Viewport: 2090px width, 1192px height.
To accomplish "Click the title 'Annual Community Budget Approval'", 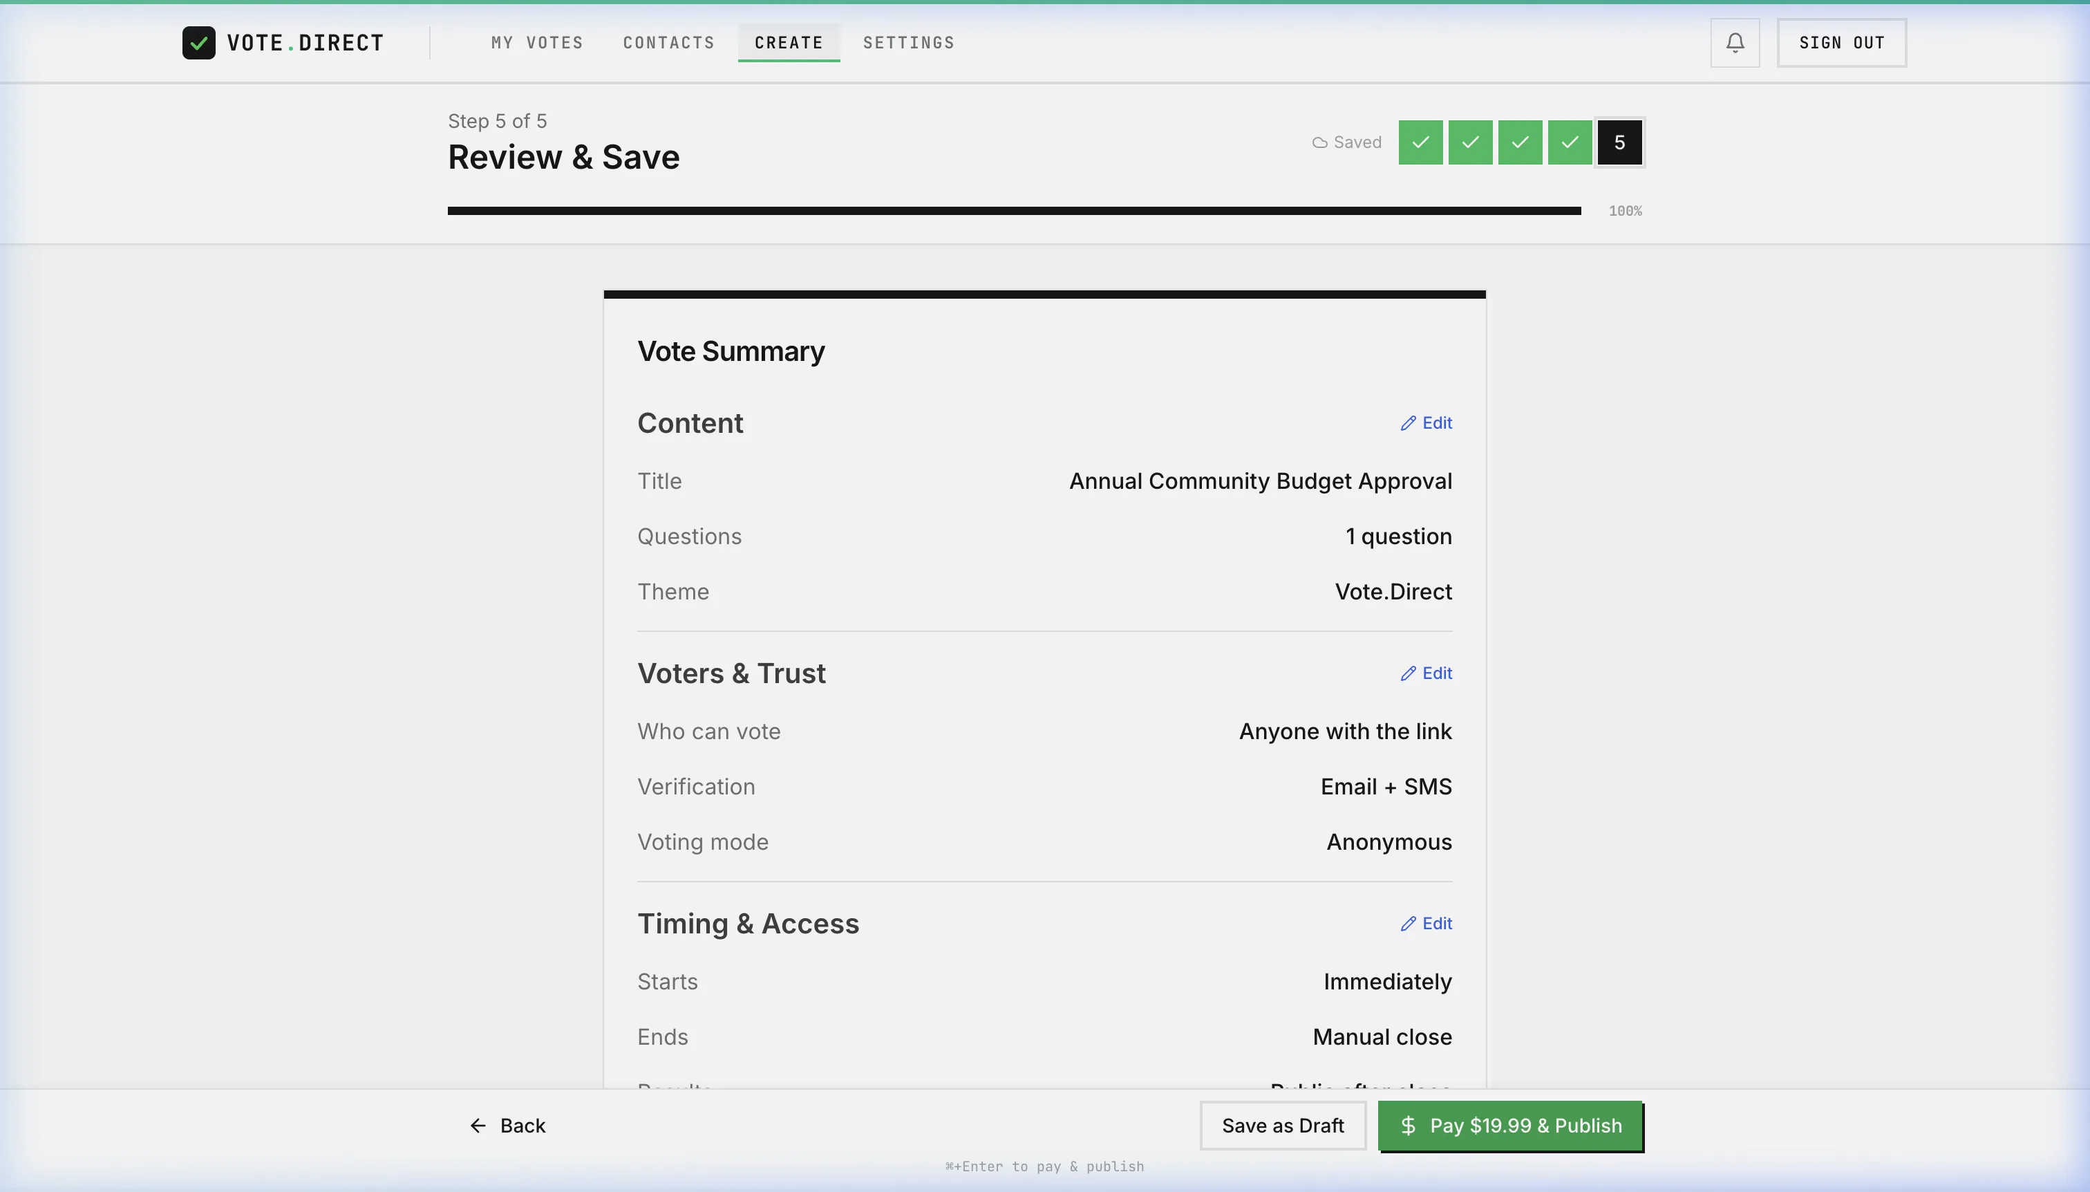I will (1260, 481).
